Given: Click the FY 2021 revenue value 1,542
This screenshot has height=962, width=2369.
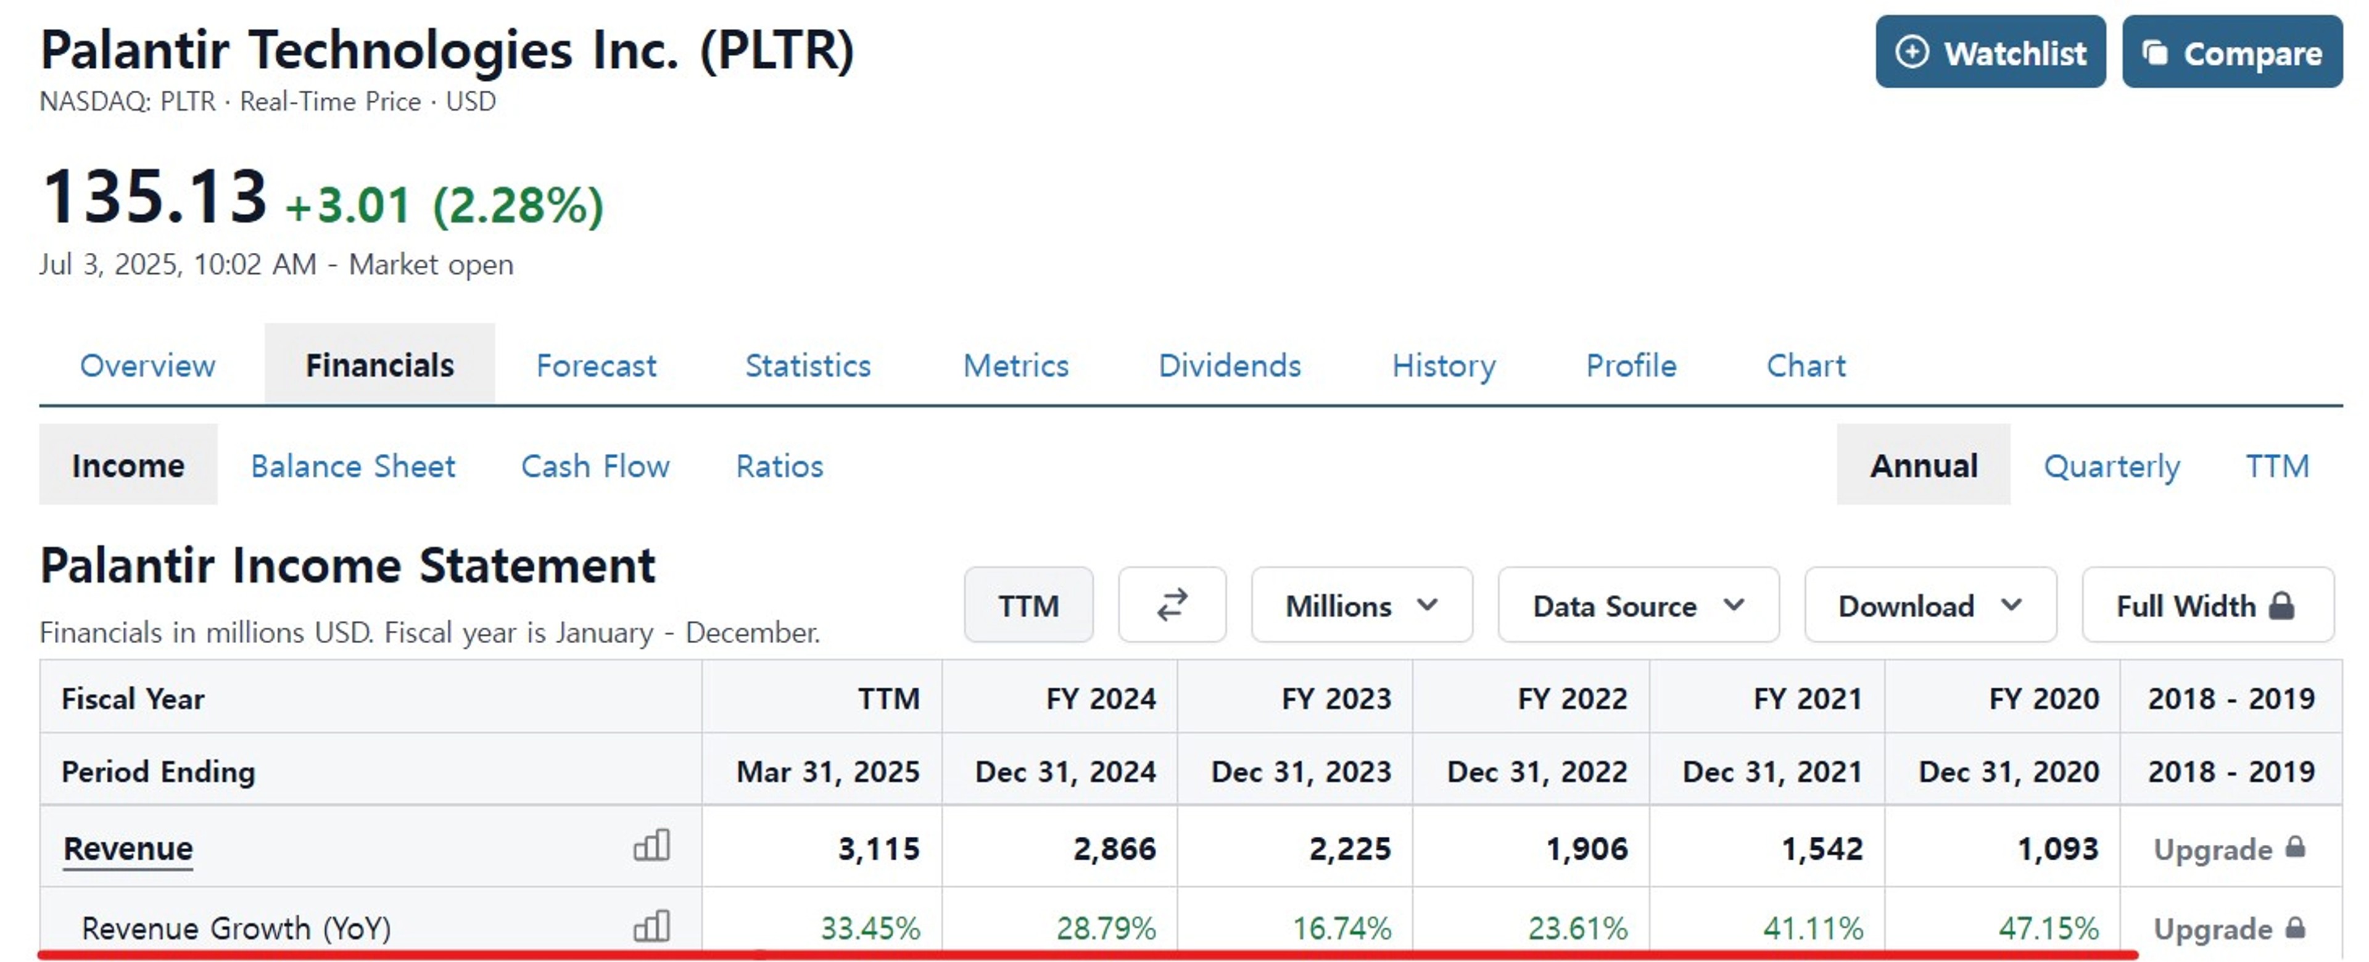Looking at the screenshot, I should [1822, 848].
